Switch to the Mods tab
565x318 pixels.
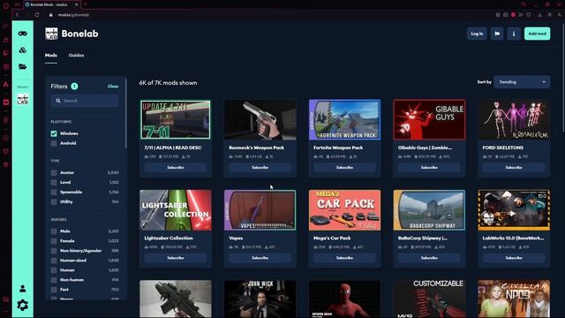click(51, 55)
